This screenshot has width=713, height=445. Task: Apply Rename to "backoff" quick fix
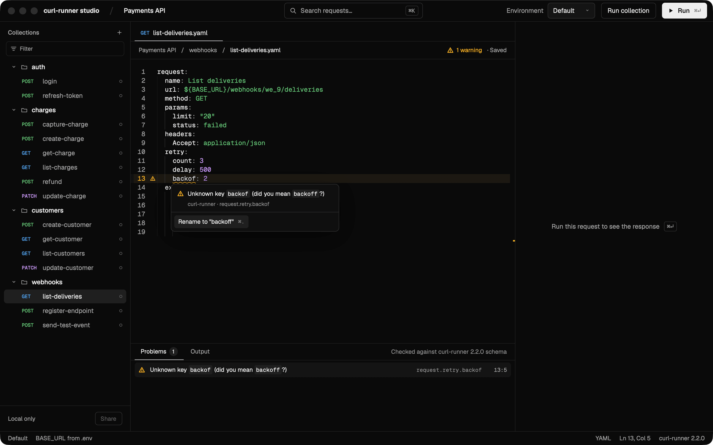[x=211, y=222]
